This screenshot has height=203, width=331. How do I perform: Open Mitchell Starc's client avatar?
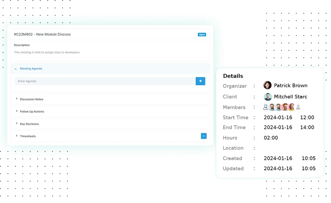click(x=268, y=97)
